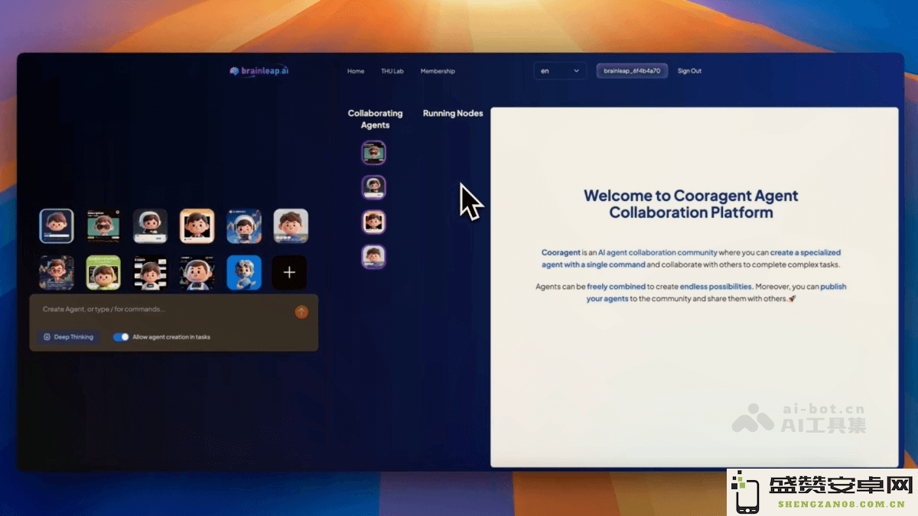The width and height of the screenshot is (918, 516).
Task: Click Sign Out
Action: click(689, 71)
